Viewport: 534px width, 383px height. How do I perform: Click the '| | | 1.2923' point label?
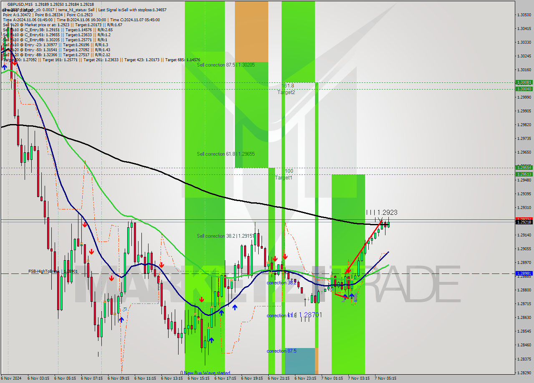tap(381, 212)
